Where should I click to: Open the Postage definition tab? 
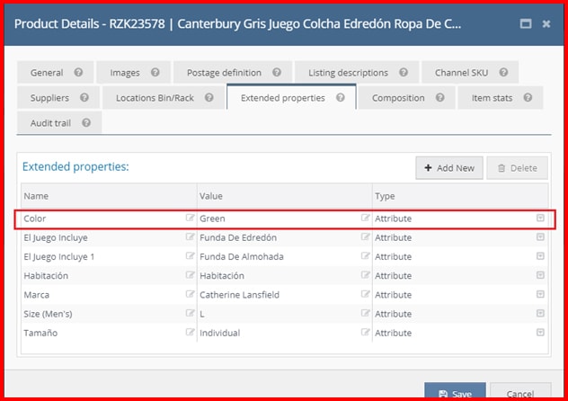(233, 73)
